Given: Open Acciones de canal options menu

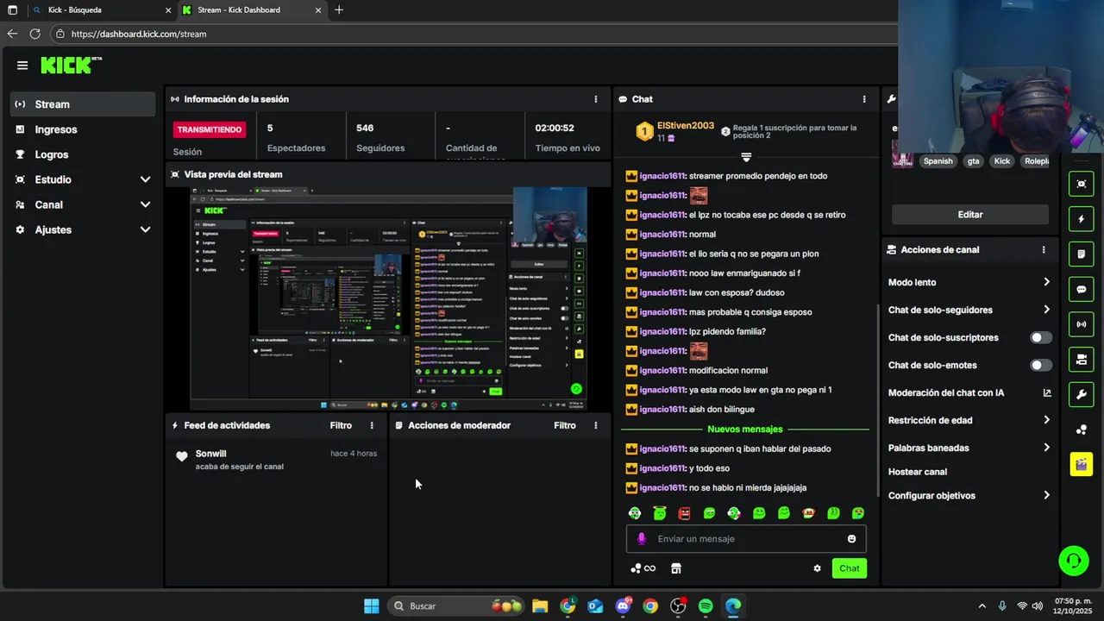Looking at the screenshot, I should (1044, 250).
